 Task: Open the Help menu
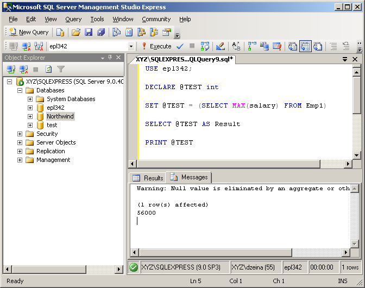pos(185,19)
